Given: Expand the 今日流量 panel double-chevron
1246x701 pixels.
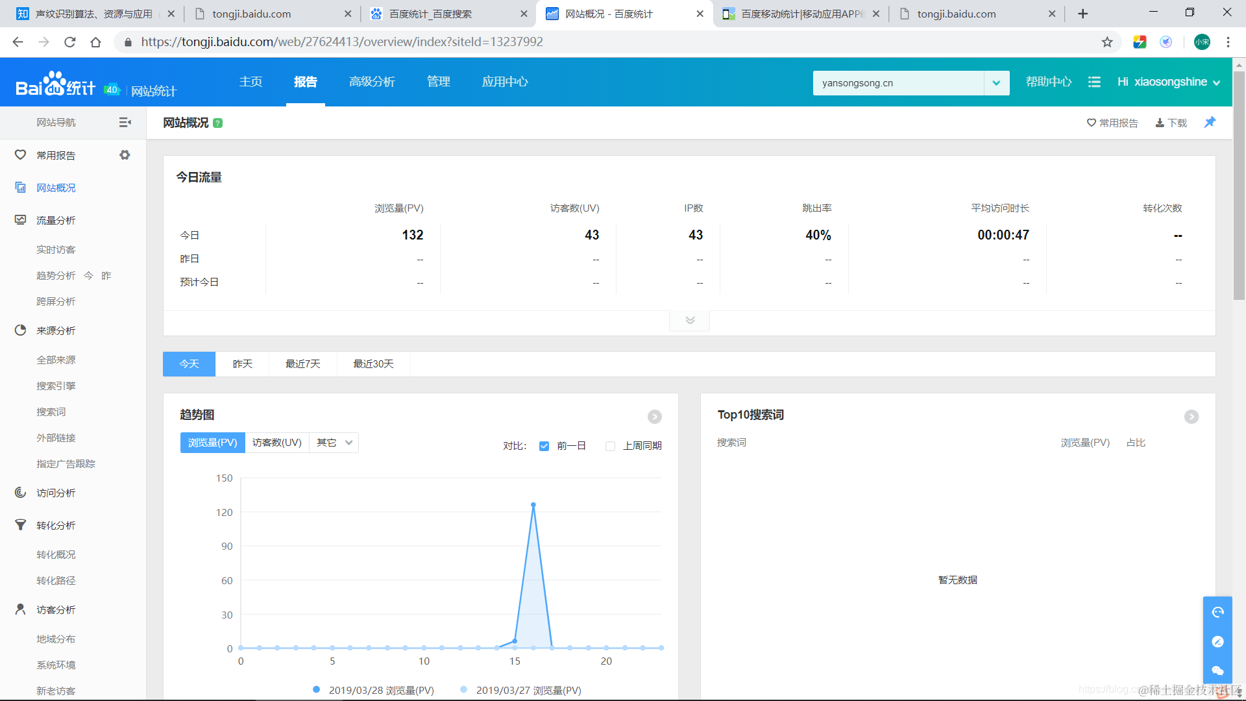Looking at the screenshot, I should point(689,321).
